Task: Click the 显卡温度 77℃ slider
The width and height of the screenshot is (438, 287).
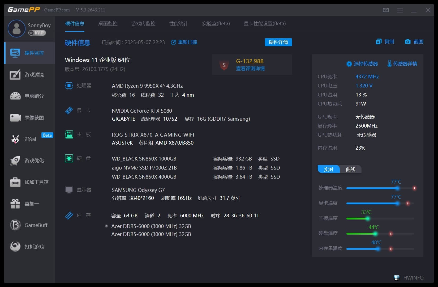Action: (380, 203)
